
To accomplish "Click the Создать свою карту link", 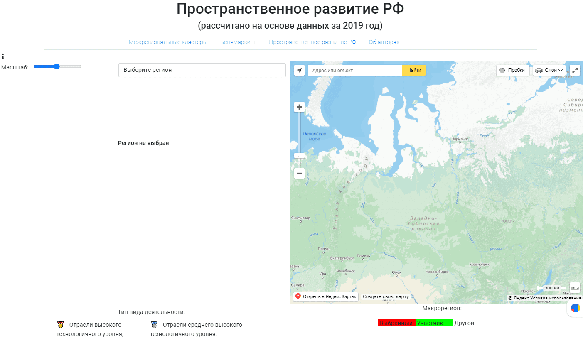I will click(x=386, y=296).
